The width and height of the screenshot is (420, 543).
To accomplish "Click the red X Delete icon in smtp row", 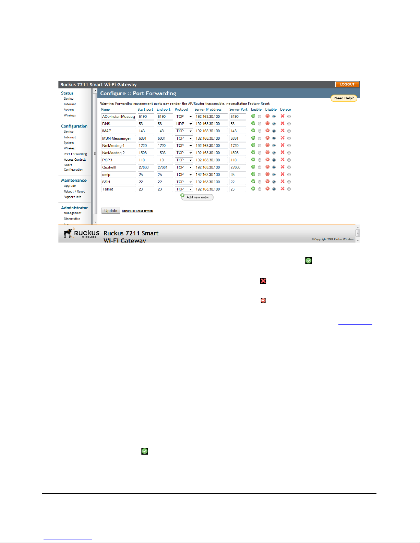I will click(283, 174).
